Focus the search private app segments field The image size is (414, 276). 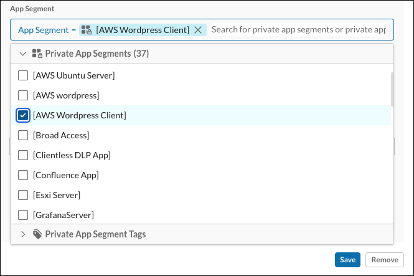tap(299, 29)
